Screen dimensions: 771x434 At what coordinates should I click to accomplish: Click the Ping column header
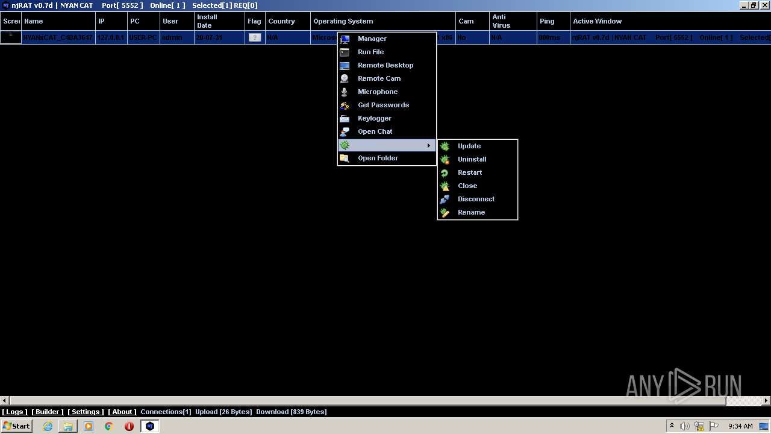553,21
